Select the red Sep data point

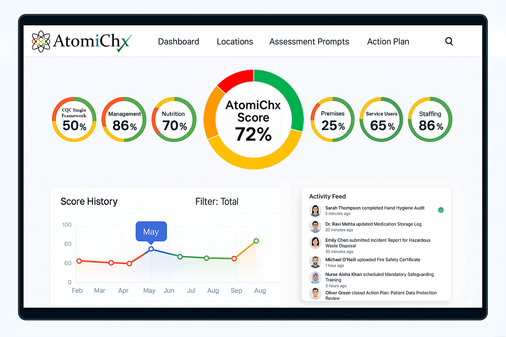[234, 259]
